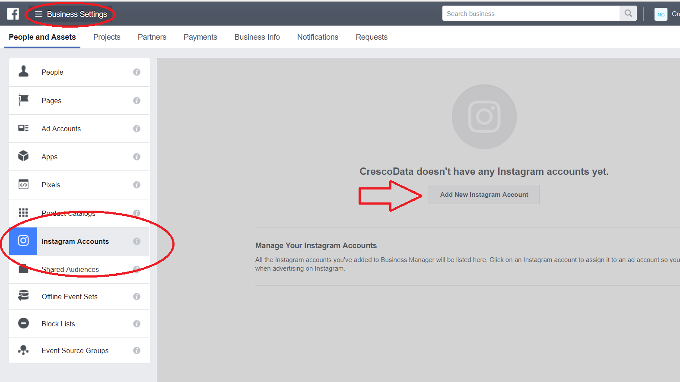Image resolution: width=680 pixels, height=382 pixels.
Task: Open the NC profile avatar
Action: 661,14
